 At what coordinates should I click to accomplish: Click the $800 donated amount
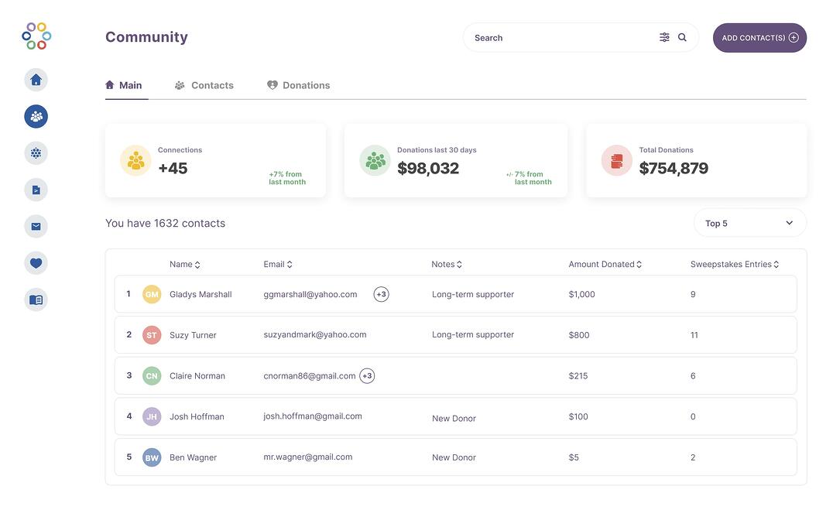click(579, 335)
